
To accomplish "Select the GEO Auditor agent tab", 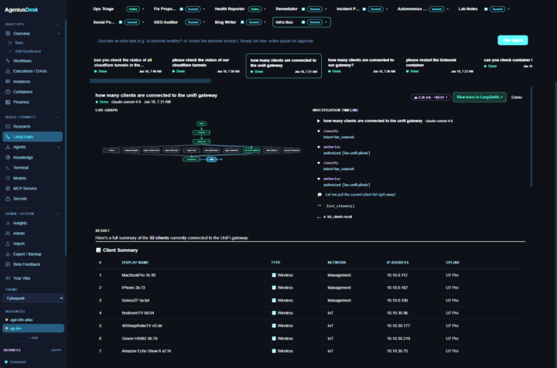I will (166, 22).
